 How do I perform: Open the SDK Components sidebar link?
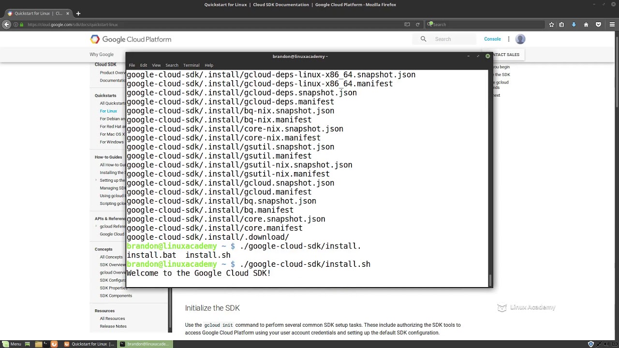(x=116, y=296)
